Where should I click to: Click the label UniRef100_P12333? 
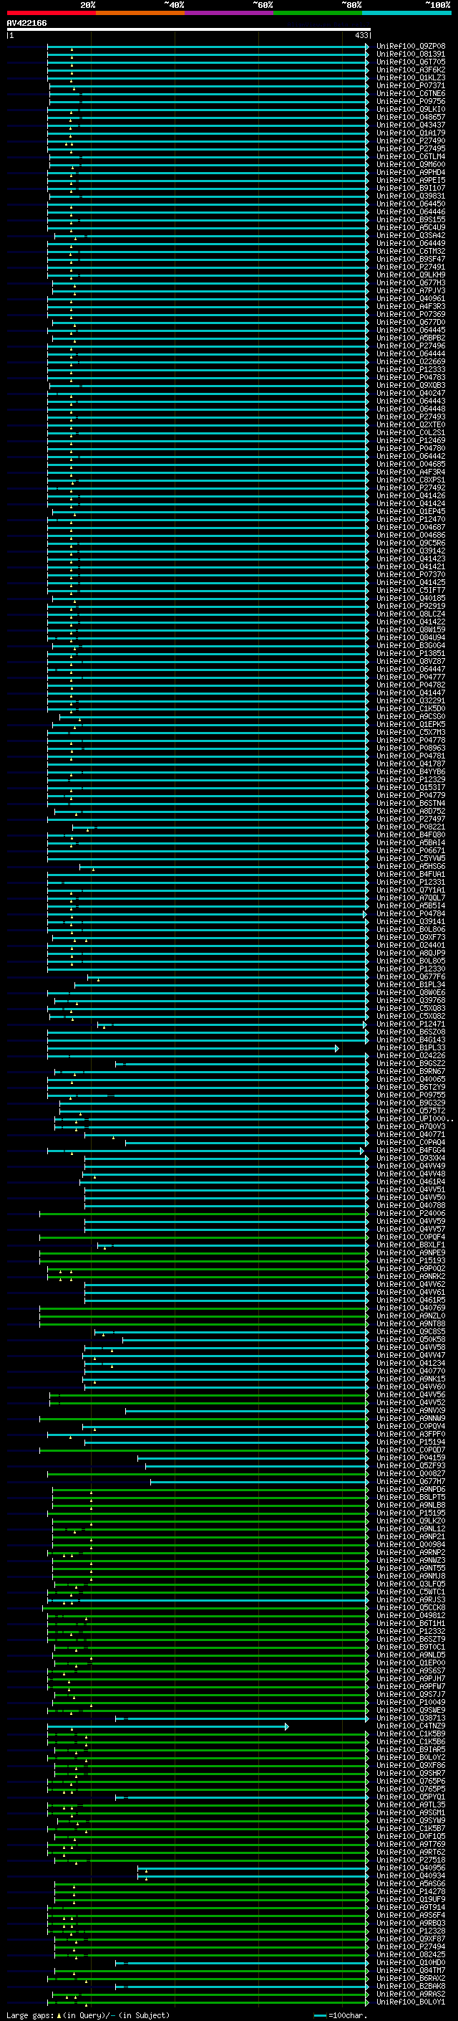tap(411, 369)
